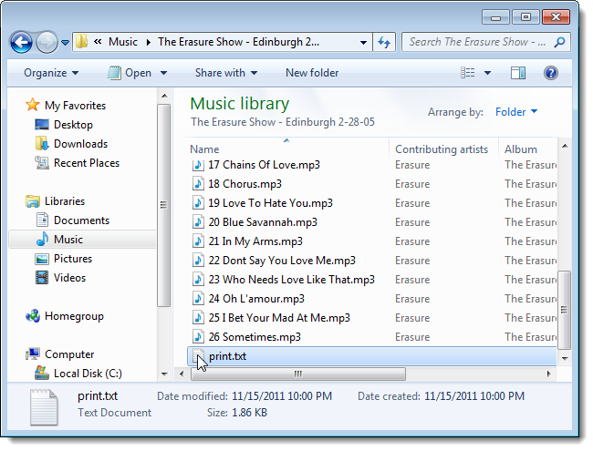593x451 pixels.
Task: Expand the Open button dropdown arrow
Action: tap(163, 73)
